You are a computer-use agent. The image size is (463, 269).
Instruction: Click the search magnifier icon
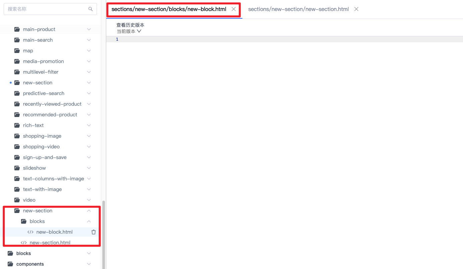[x=90, y=9]
